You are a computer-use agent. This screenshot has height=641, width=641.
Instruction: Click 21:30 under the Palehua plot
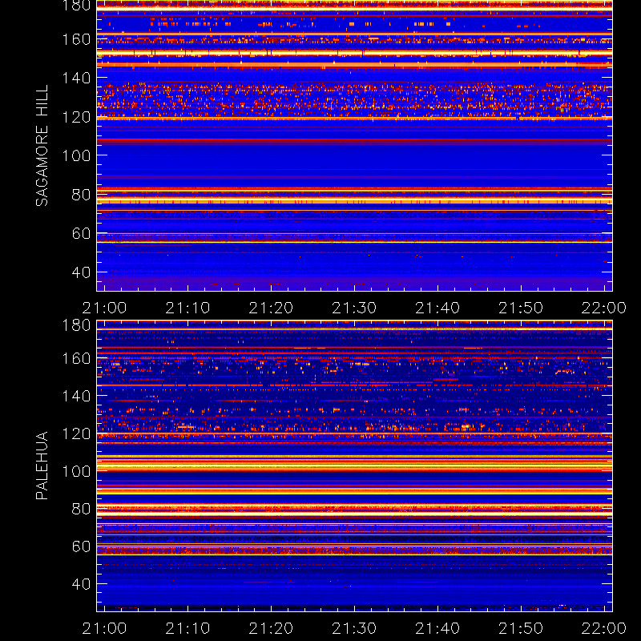[x=354, y=628]
